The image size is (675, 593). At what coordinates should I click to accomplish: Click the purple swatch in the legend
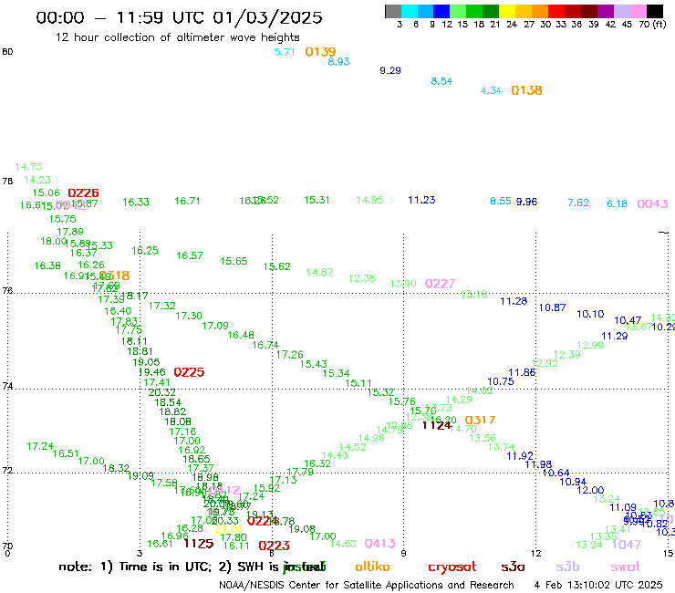coord(606,11)
